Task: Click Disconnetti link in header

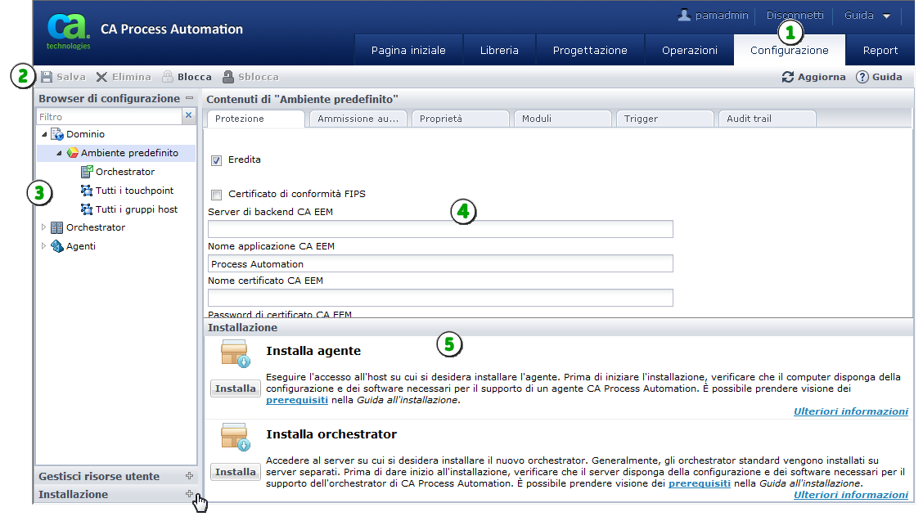Action: pyautogui.click(x=795, y=16)
